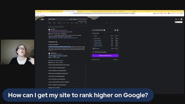Expand 'How do I advertise my coaching business?'
This screenshot has width=185, height=104.
67,70
